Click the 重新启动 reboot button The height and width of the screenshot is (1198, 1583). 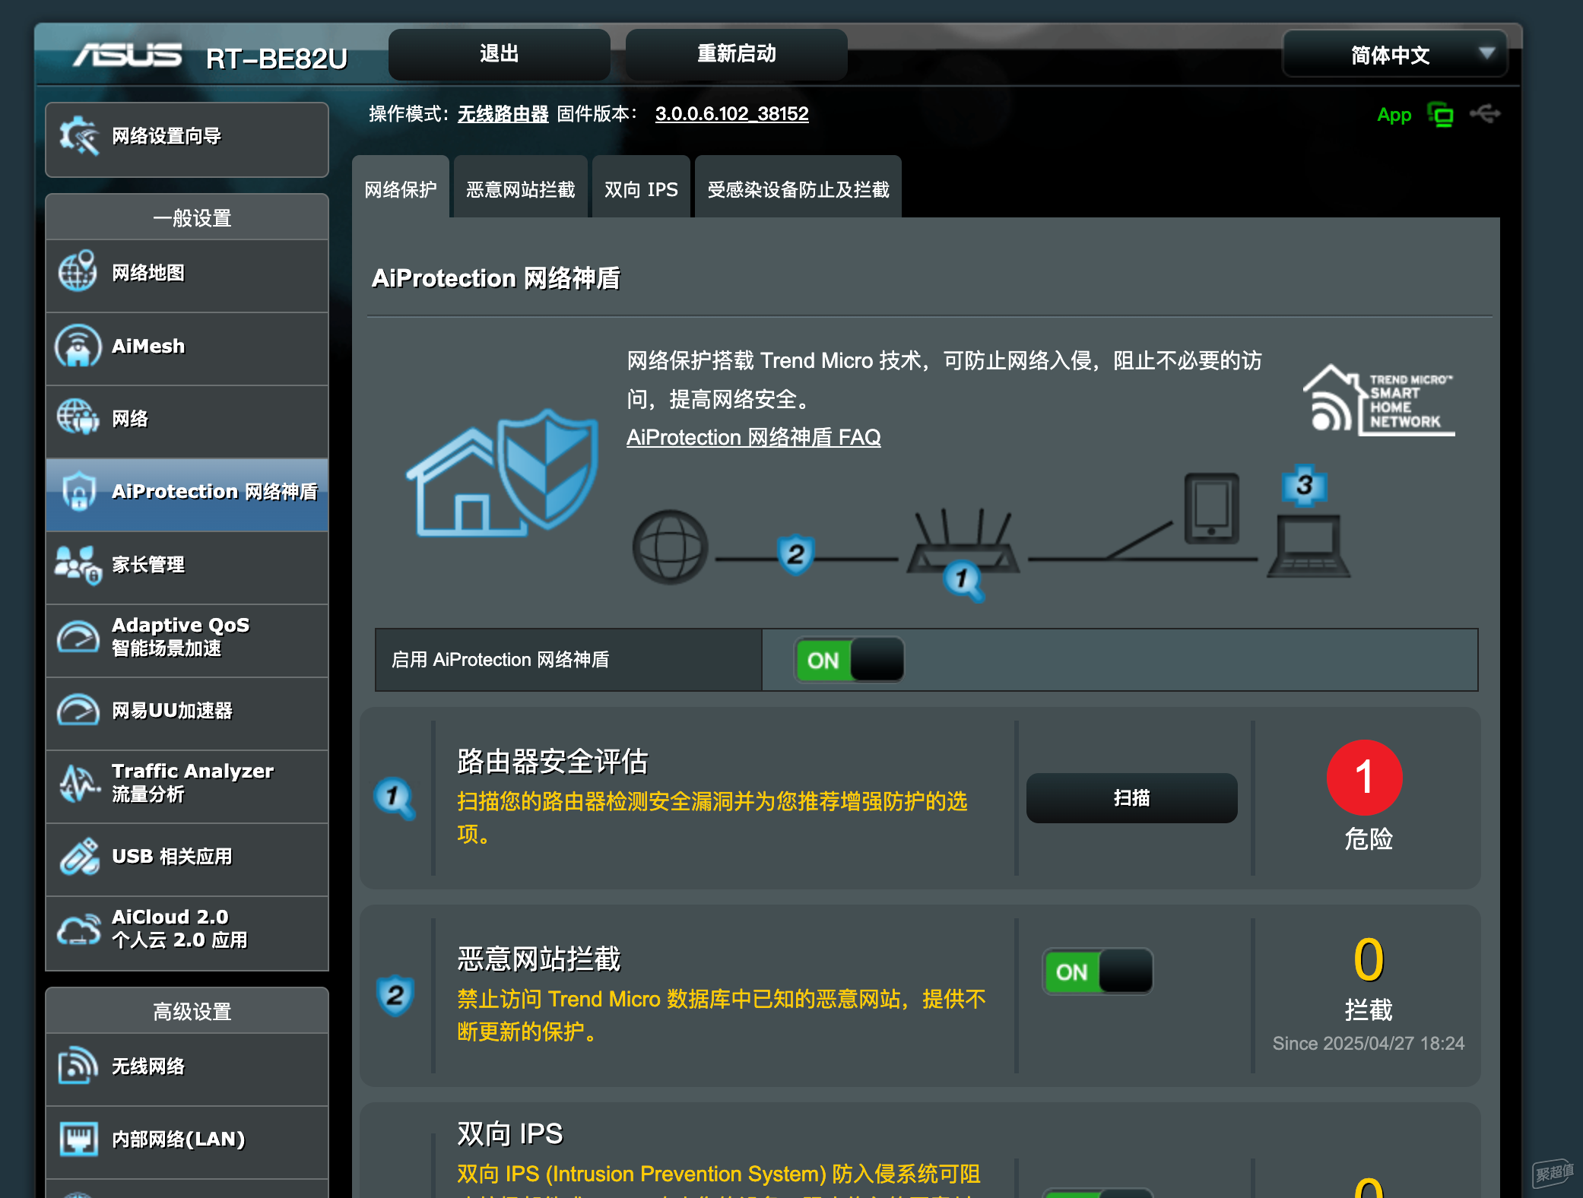coord(737,54)
